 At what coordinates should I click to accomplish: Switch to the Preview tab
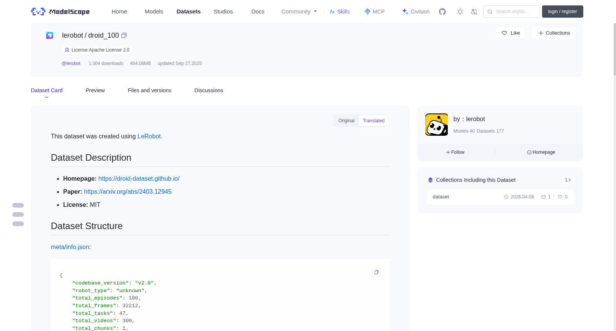pyautogui.click(x=95, y=90)
